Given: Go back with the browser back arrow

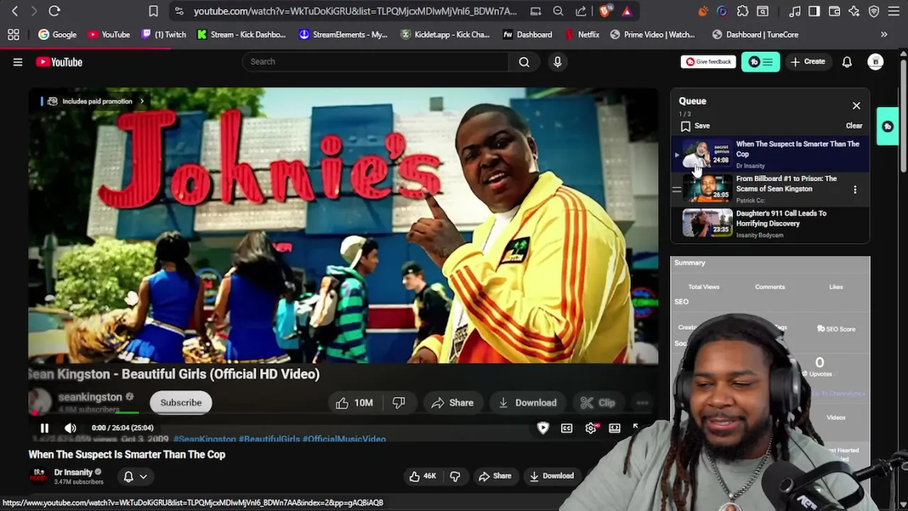Looking at the screenshot, I should [15, 11].
